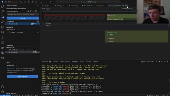Kill terminal with trash icon

(x=159, y=62)
